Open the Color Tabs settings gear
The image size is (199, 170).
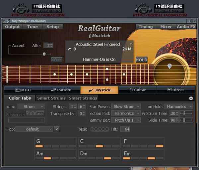(x=191, y=98)
